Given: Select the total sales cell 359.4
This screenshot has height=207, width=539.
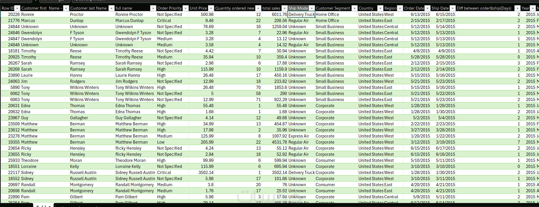Looking at the screenshot, I should pyautogui.click(x=275, y=57).
